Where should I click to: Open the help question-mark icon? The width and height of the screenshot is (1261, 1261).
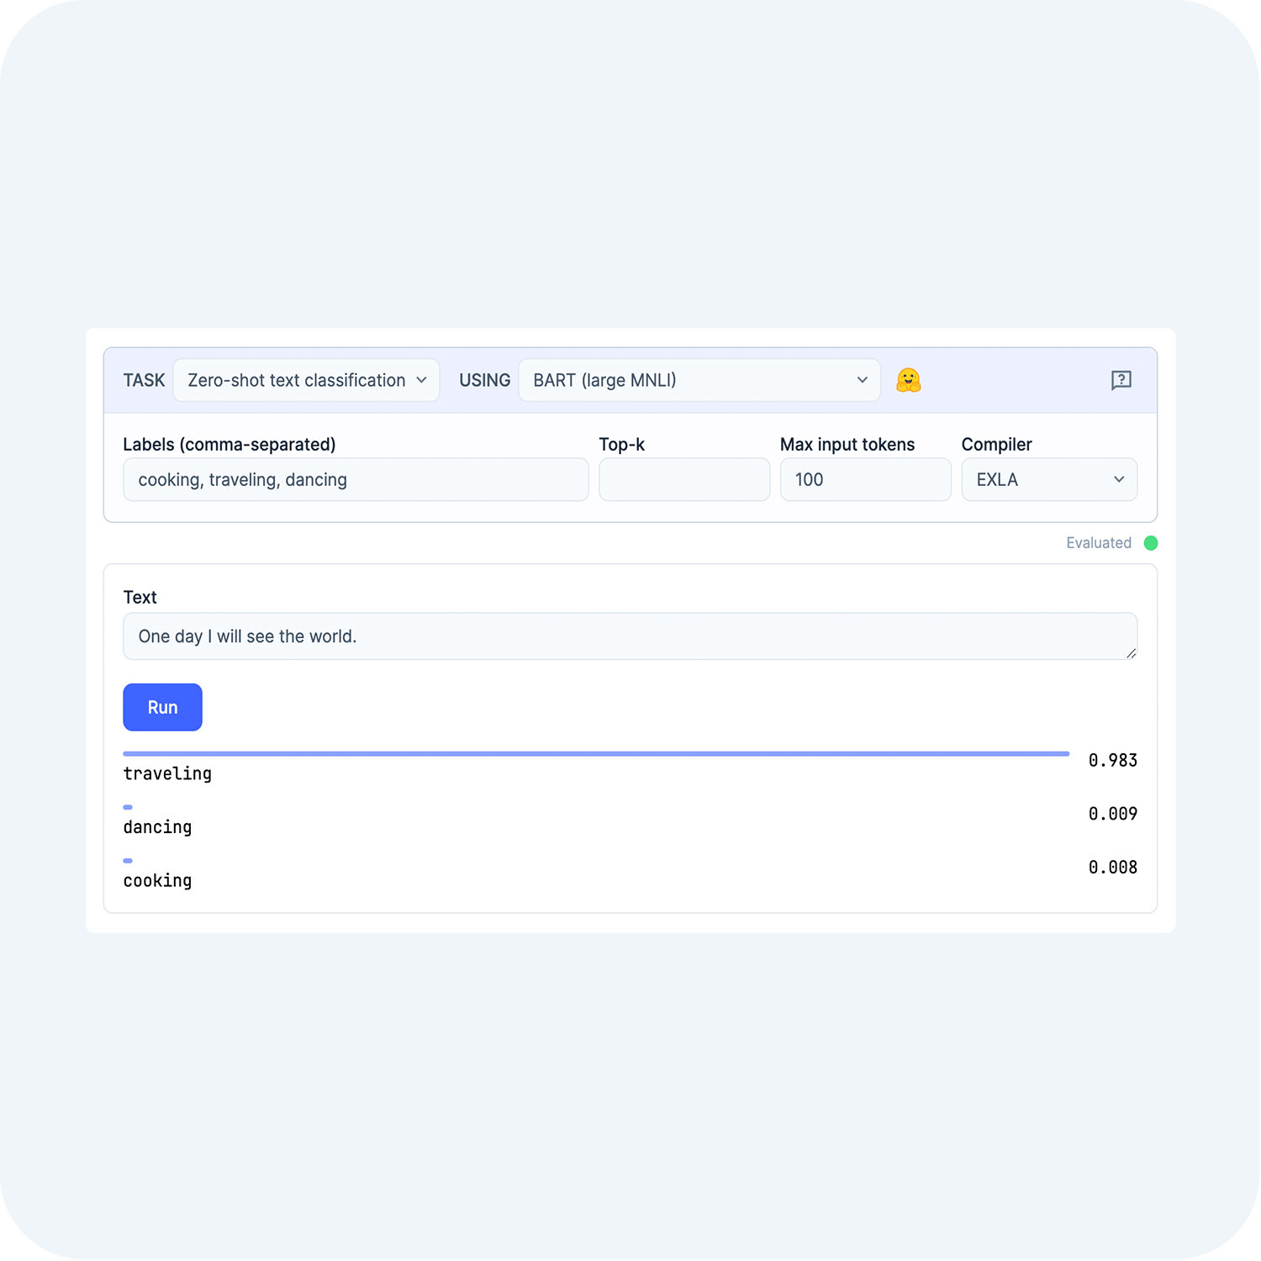[1121, 381]
